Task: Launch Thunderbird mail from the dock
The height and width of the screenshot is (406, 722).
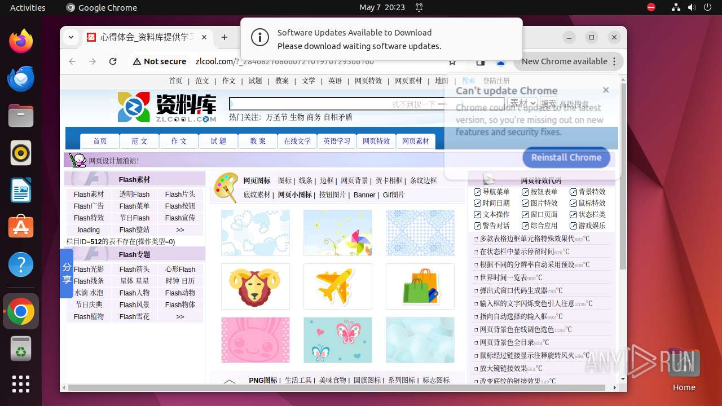Action: click(21, 78)
